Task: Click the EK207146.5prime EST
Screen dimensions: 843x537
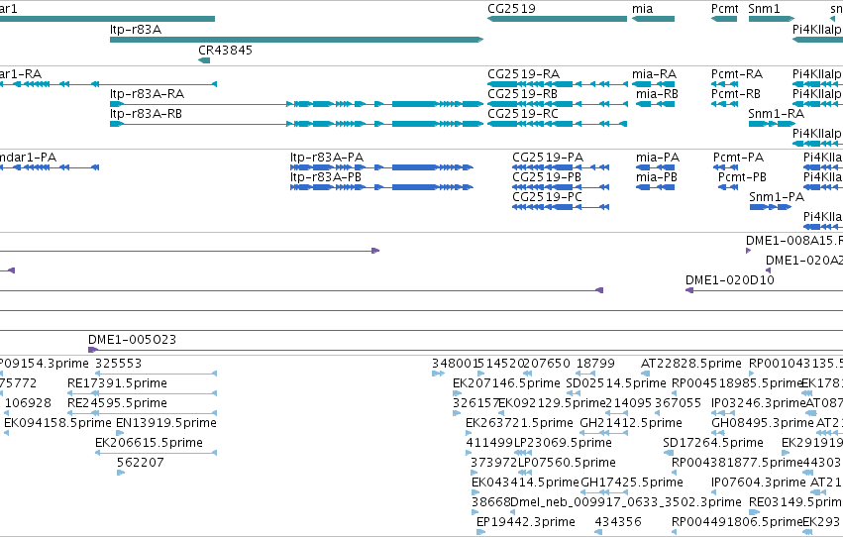Action: tap(457, 394)
